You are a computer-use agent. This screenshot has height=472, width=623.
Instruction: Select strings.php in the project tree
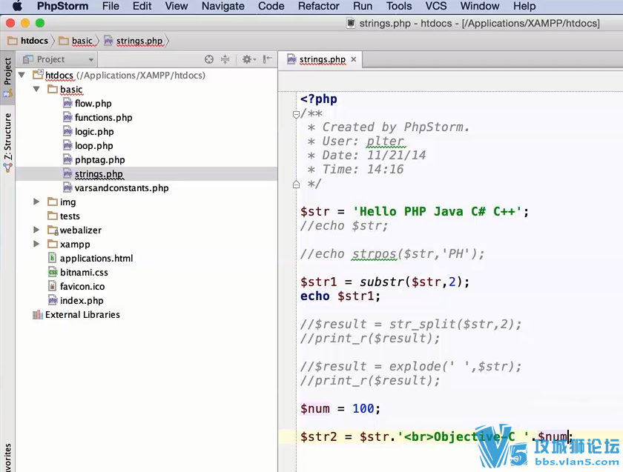click(x=99, y=174)
